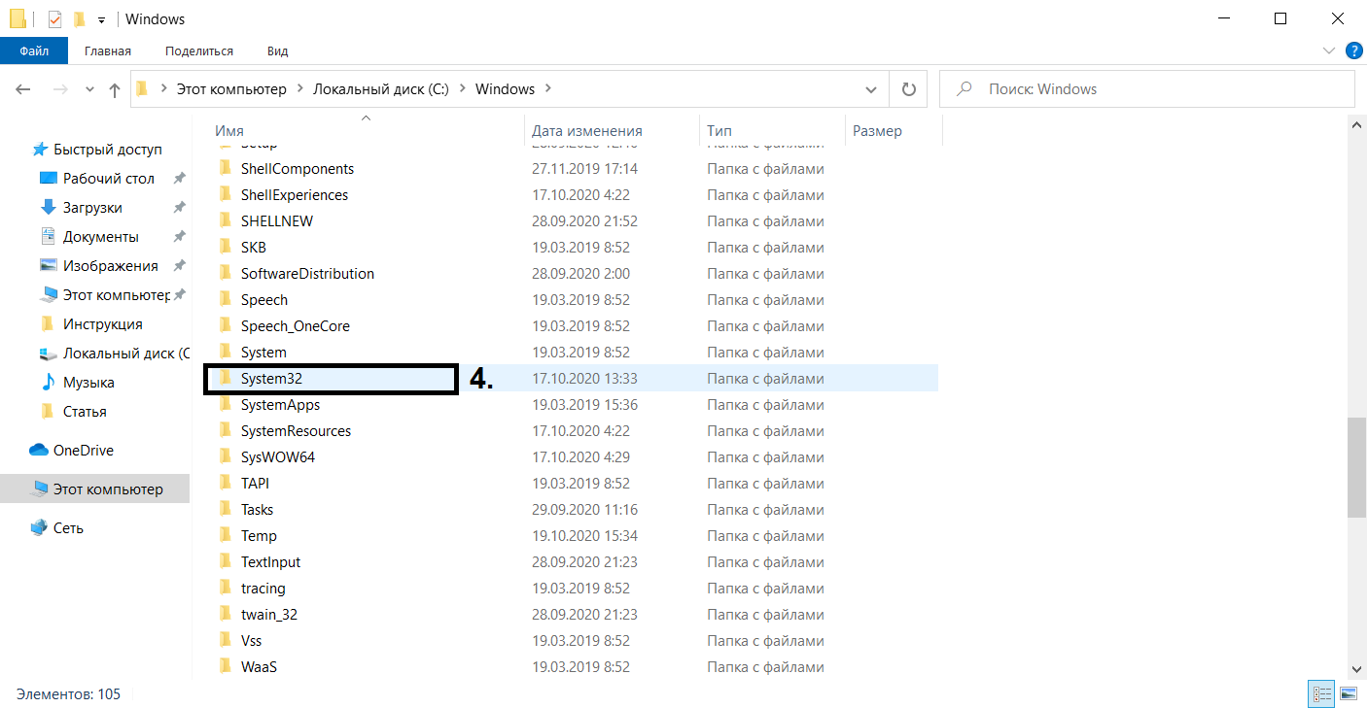Click the SystemApps folder icon
Screen dimensions: 1368x708
(x=225, y=404)
